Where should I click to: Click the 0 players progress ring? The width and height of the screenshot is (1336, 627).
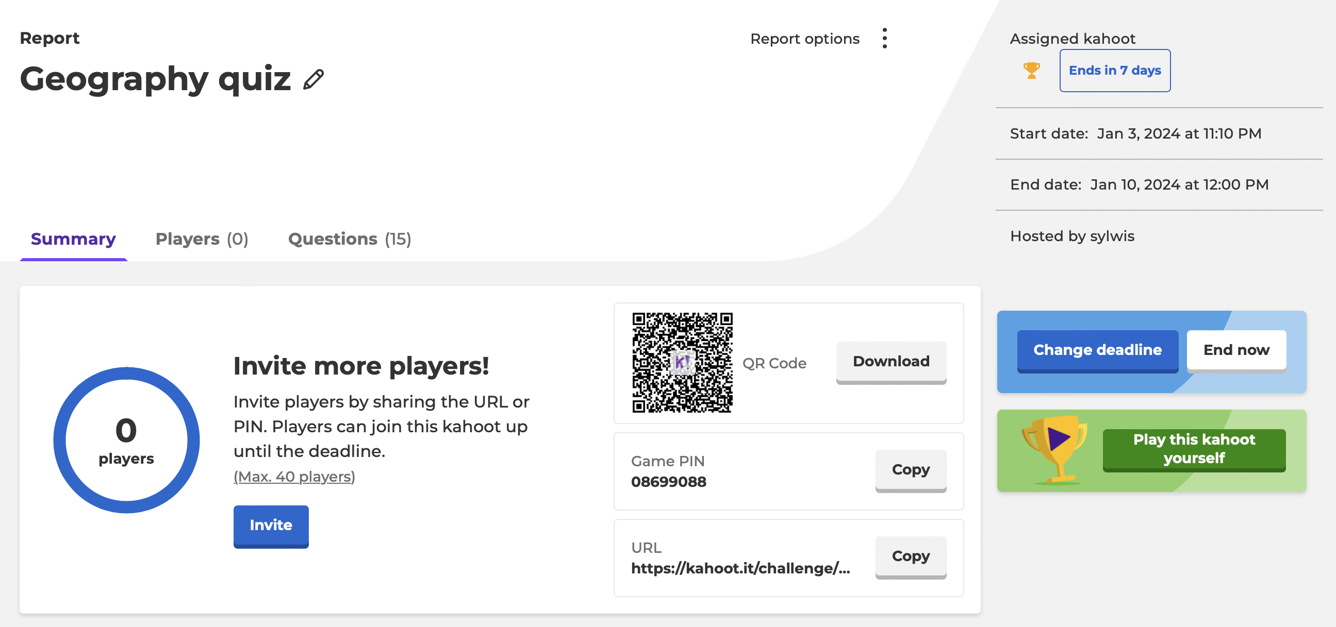[126, 440]
